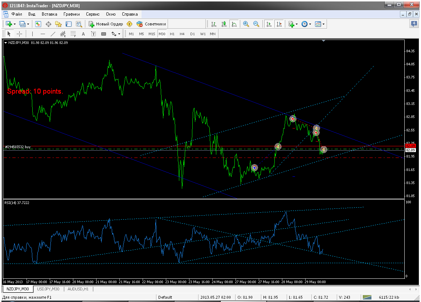
Task: Click the 82.09 current price label
Action: [x=410, y=150]
